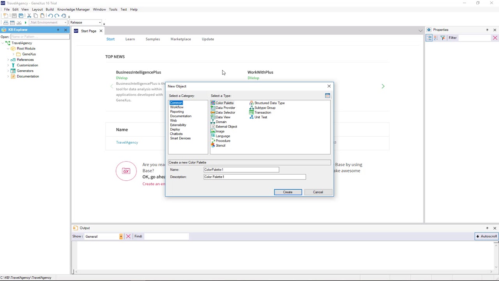The width and height of the screenshot is (499, 281).
Task: Switch to the Marketplace tab
Action: (x=180, y=39)
